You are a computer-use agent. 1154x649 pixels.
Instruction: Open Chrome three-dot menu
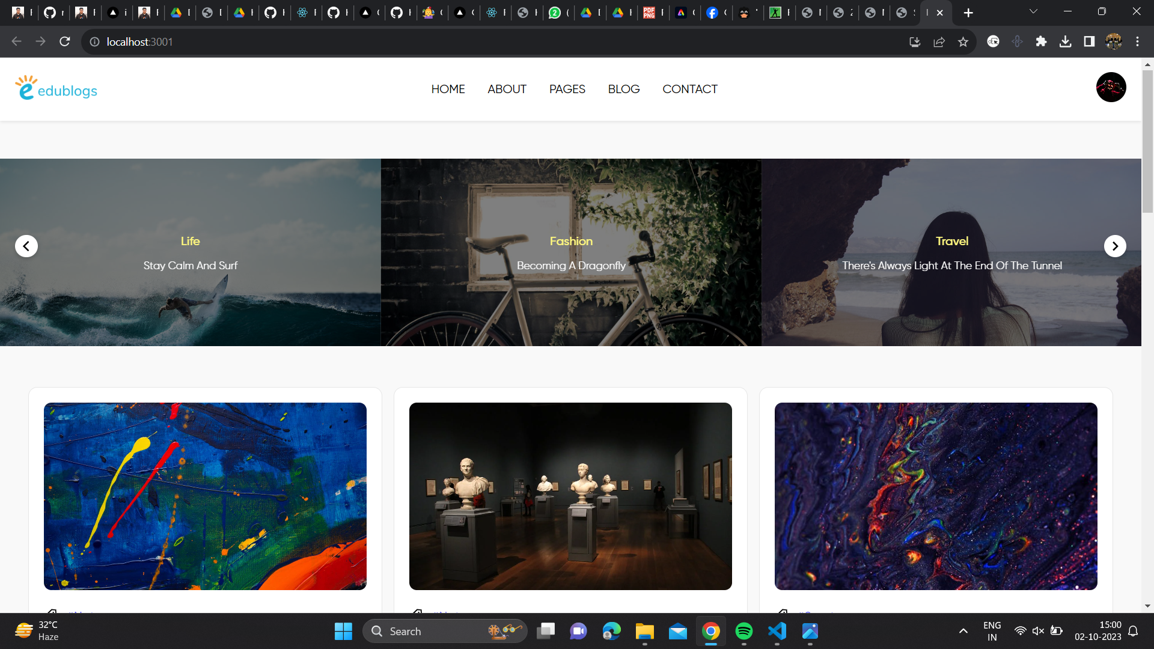point(1137,41)
